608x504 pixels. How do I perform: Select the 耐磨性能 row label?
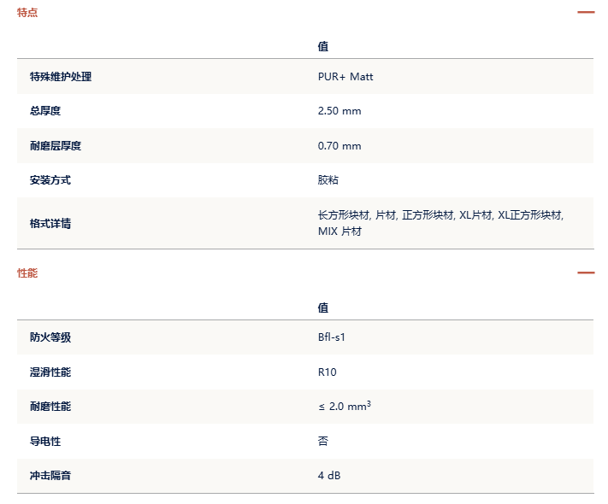coord(50,407)
